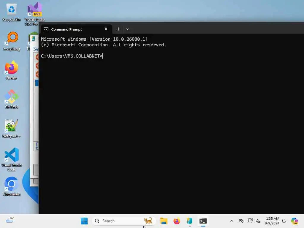Click the speaker and network tray icon
This screenshot has height=228, width=304.
click(258, 221)
